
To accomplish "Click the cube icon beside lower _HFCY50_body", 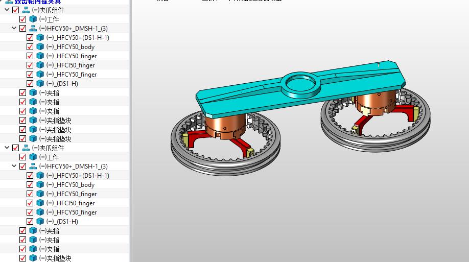I will [x=40, y=185].
